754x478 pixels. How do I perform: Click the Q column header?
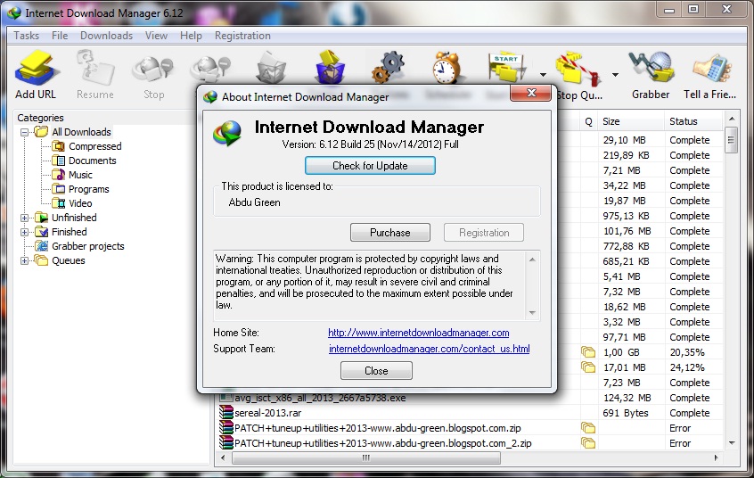[x=588, y=121]
